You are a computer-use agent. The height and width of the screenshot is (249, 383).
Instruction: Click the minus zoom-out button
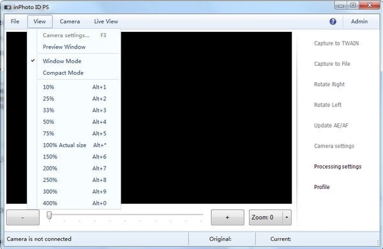coord(23,217)
